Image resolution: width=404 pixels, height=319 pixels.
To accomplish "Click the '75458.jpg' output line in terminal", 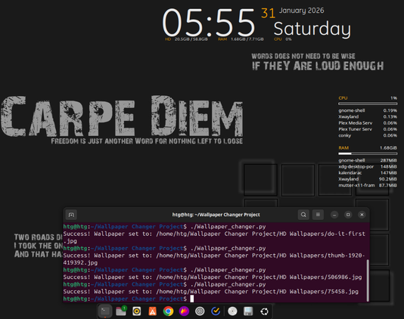I will (x=211, y=292).
